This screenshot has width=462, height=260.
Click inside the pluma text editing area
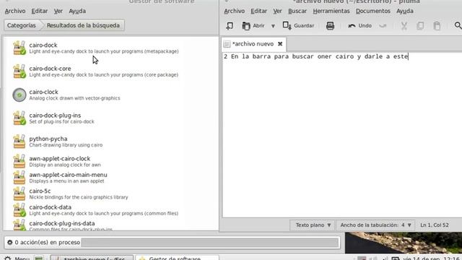click(x=342, y=136)
